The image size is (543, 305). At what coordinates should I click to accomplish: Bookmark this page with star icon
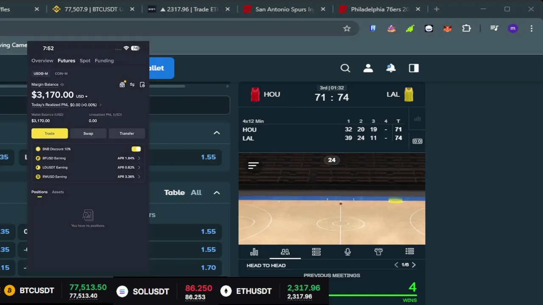(347, 28)
